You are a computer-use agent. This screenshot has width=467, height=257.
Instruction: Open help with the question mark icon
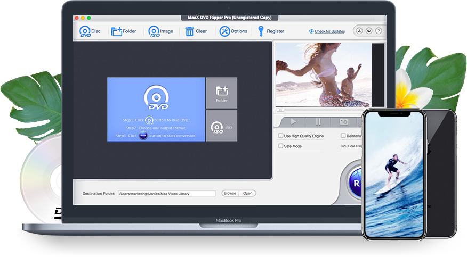click(x=379, y=31)
